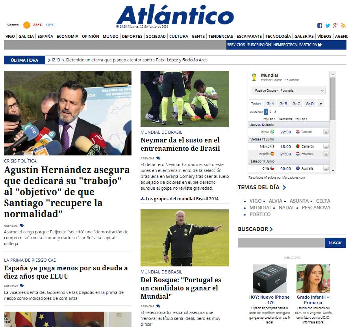350x327 pixels.
Task: Select the Gr.C tab
Action: pos(296,104)
